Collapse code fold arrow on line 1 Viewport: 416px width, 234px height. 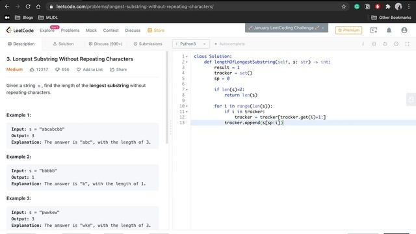(187, 57)
